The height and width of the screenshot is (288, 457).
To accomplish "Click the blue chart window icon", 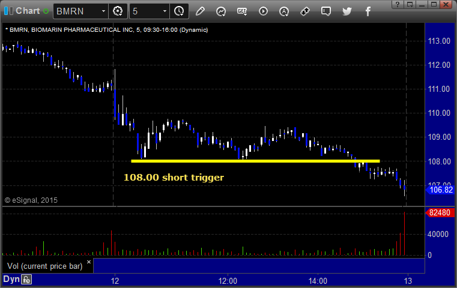I will (x=8, y=11).
